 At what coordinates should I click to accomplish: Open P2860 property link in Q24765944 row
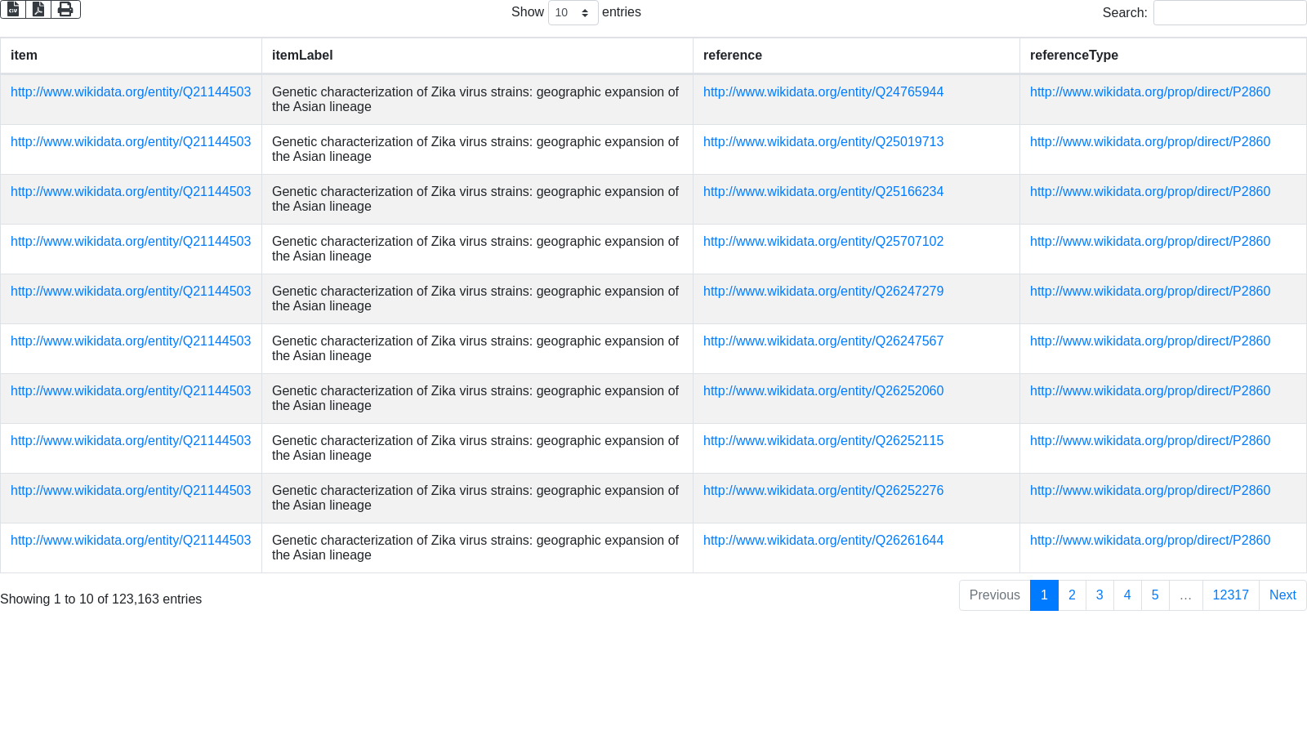(x=1149, y=92)
